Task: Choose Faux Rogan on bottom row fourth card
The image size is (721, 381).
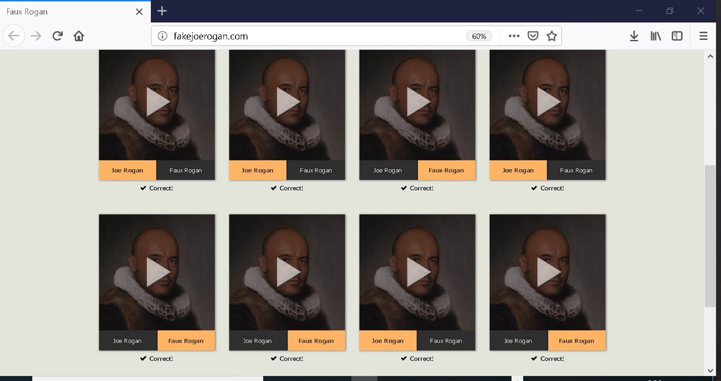Action: 577,340
